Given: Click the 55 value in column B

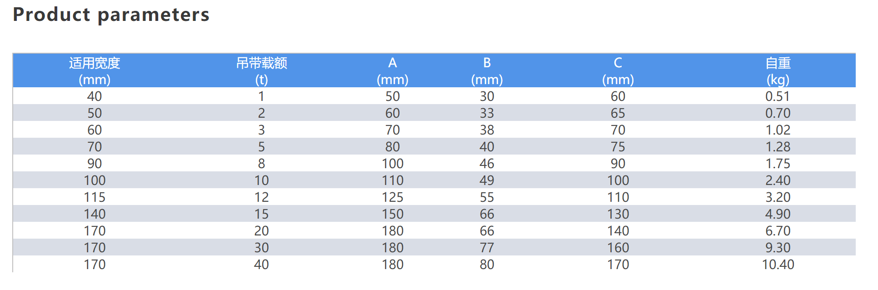Looking at the screenshot, I should tap(487, 197).
